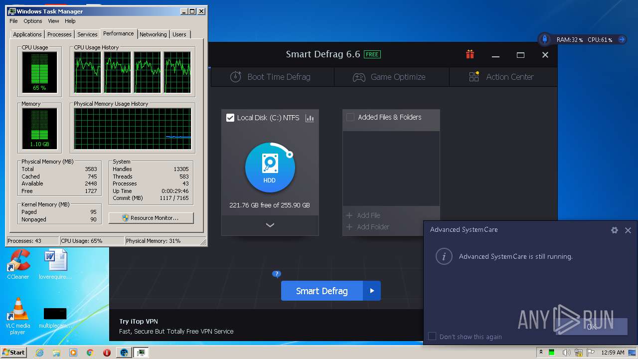Click Physical Memory Usage History graph
638x359 pixels.
pos(133,129)
